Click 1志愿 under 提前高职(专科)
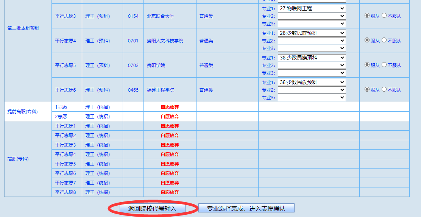 click(61, 107)
